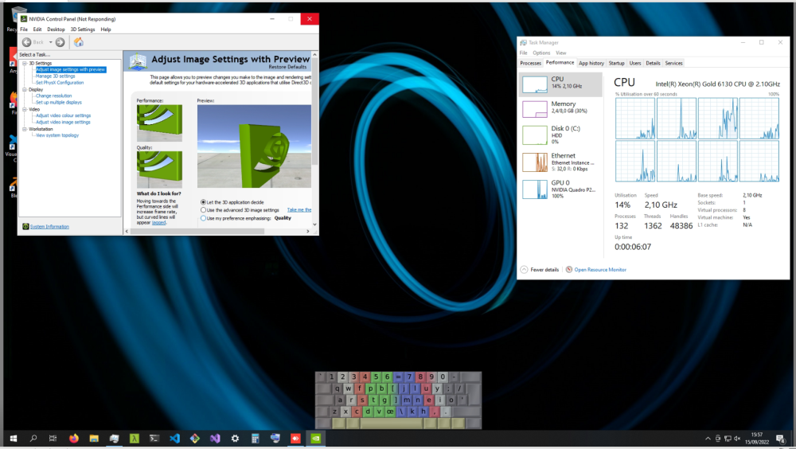Viewport: 796px width, 449px height.
Task: Select Change resolution task
Action: click(x=54, y=96)
